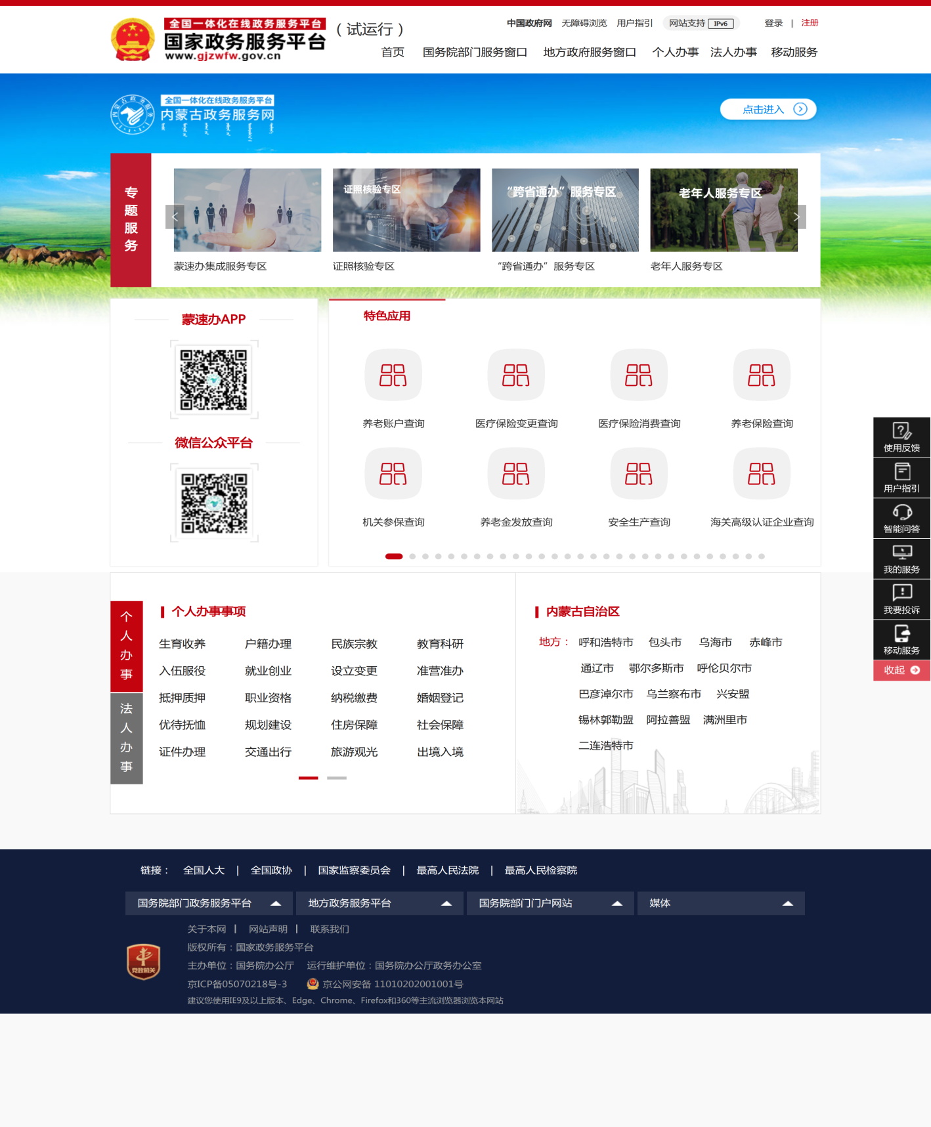The height and width of the screenshot is (1127, 931).
Task: Open 国务院部门服务窗口 nav item
Action: [475, 52]
